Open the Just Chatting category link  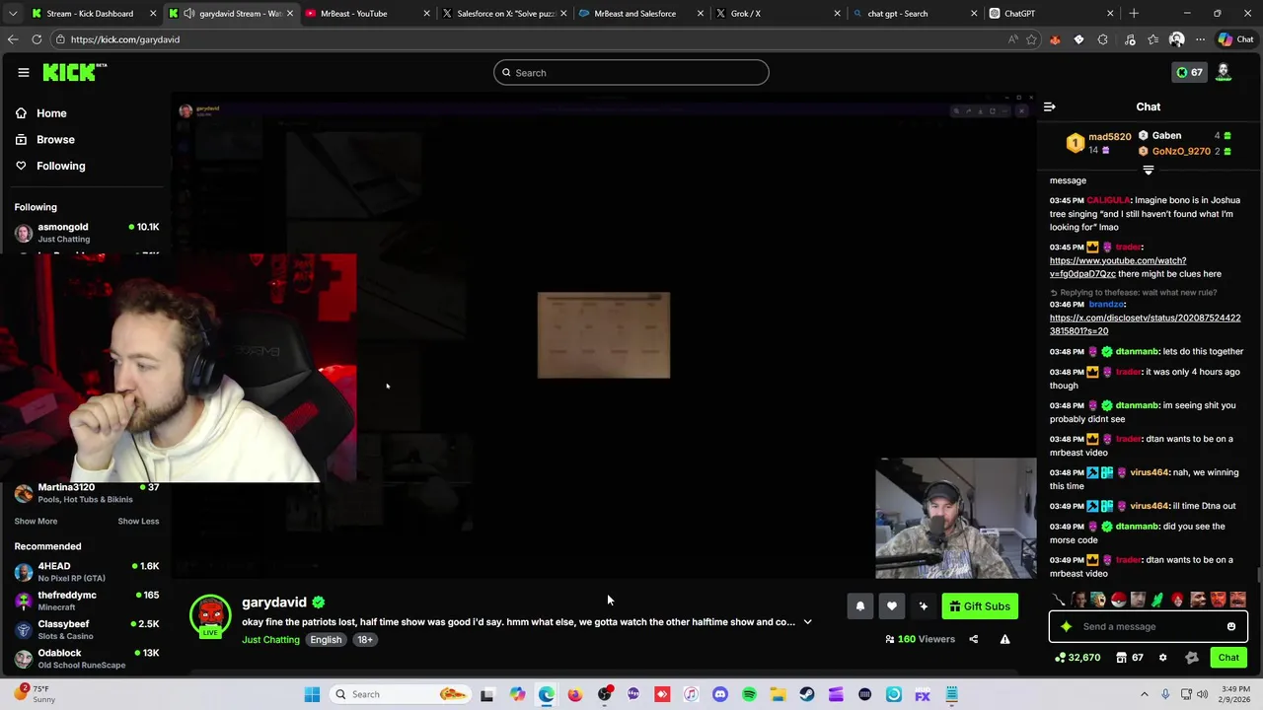click(x=270, y=640)
